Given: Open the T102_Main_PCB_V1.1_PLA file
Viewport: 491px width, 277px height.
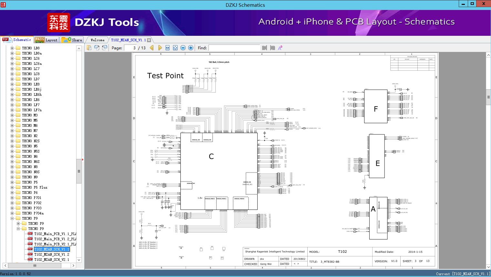Looking at the screenshot, I should point(55,234).
